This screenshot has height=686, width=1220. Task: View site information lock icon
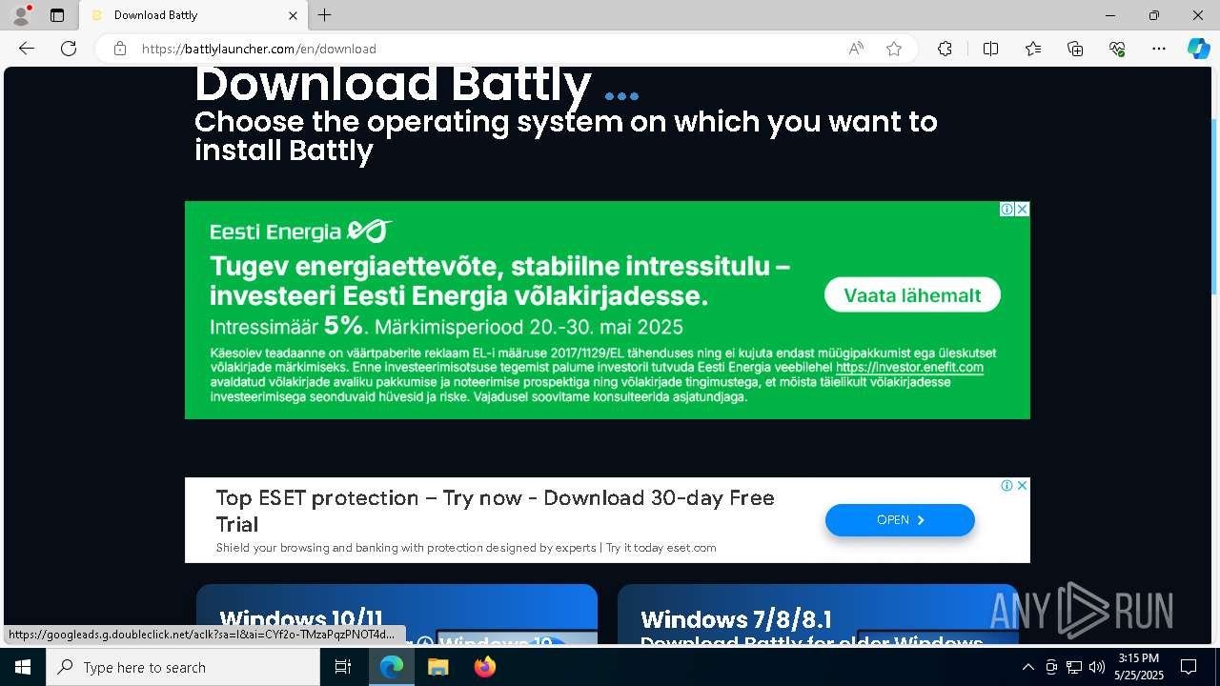[120, 49]
